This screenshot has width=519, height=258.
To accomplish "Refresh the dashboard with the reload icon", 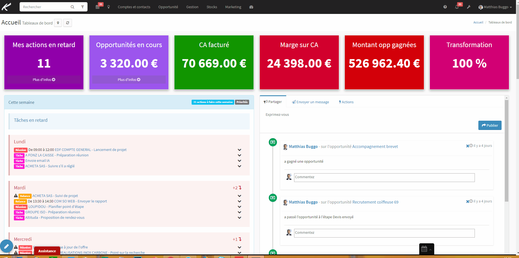I will [x=68, y=23].
